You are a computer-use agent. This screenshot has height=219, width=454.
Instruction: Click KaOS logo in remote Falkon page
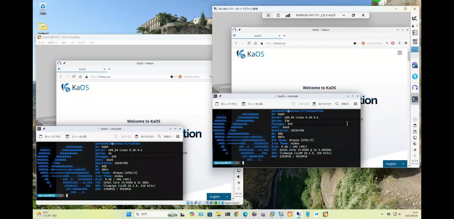(x=250, y=54)
